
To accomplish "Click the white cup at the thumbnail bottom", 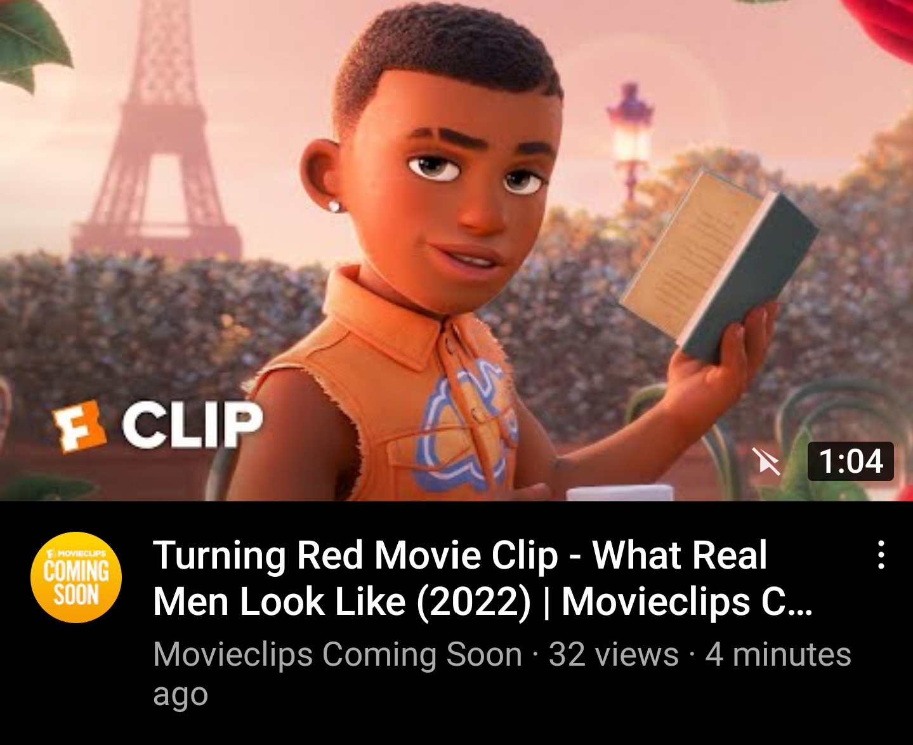I will [x=619, y=493].
